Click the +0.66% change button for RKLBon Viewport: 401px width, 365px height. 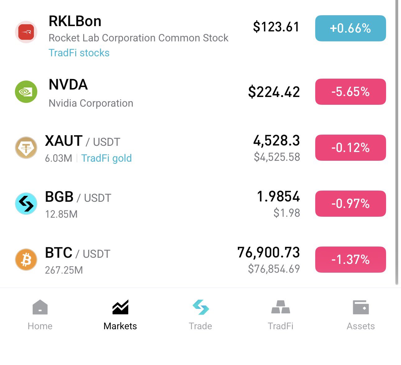(351, 28)
